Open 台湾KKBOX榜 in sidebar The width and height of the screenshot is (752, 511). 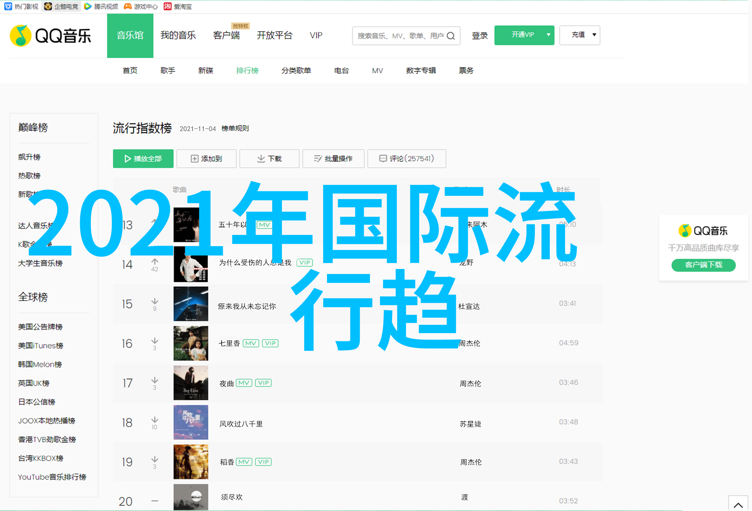[41, 458]
